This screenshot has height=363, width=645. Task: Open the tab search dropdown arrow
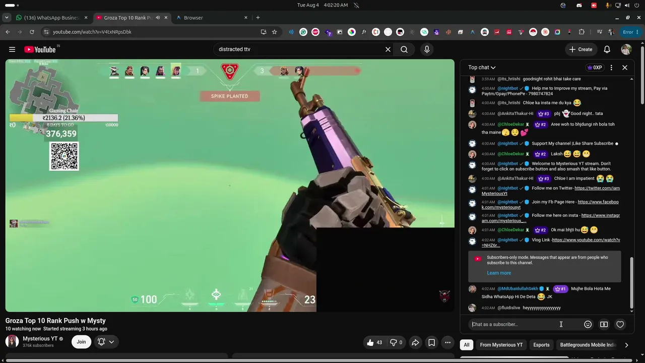(7, 18)
